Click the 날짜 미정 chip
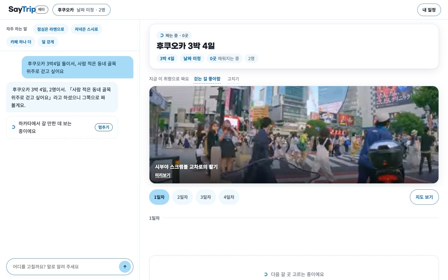Image resolution: width=448 pixels, height=280 pixels. [192, 58]
